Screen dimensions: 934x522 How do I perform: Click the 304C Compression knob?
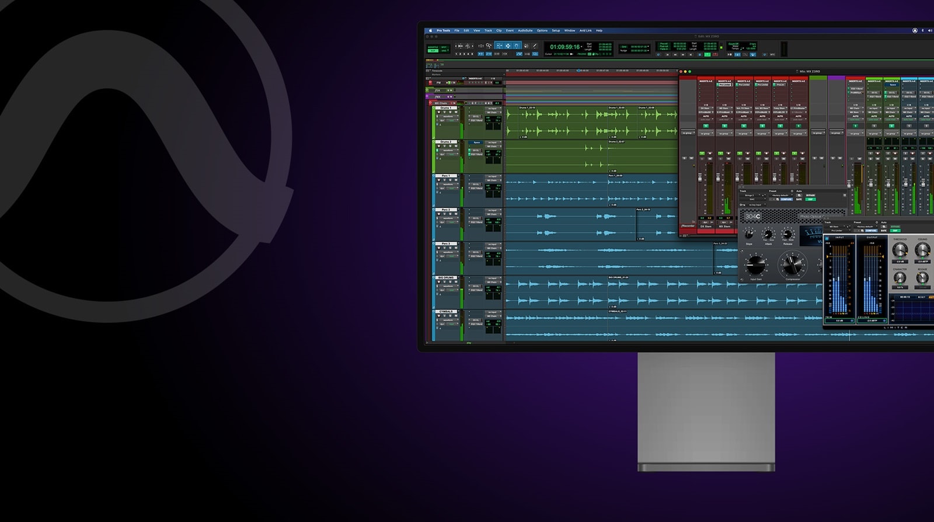click(793, 265)
